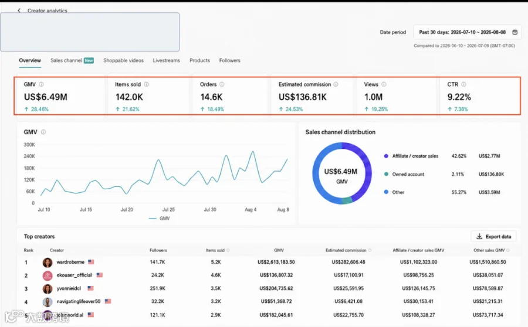This screenshot has height=327, width=528.
Task: Go to the Followers tab
Action: [x=229, y=60]
